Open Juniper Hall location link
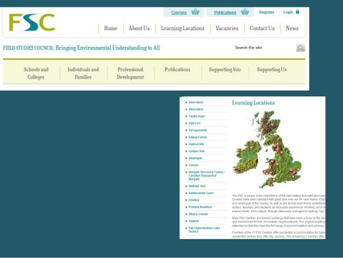The image size is (343, 258). click(196, 151)
